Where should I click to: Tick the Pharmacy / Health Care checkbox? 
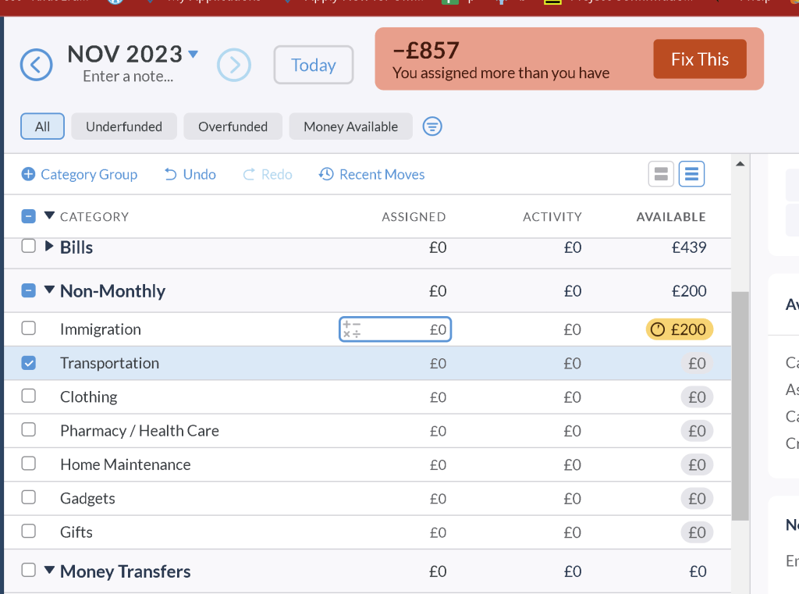(29, 430)
